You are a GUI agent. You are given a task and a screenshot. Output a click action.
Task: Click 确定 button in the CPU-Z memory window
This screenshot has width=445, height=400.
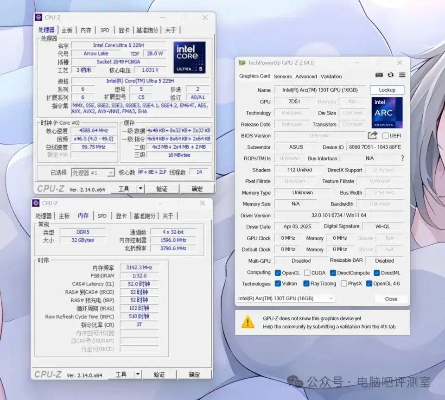[x=194, y=375]
